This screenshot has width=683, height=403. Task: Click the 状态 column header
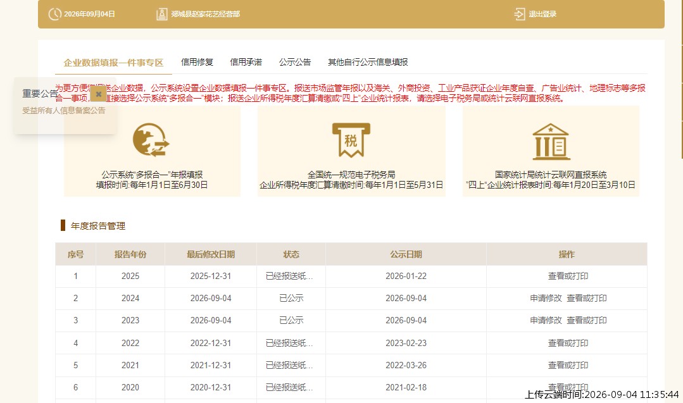[x=291, y=254]
